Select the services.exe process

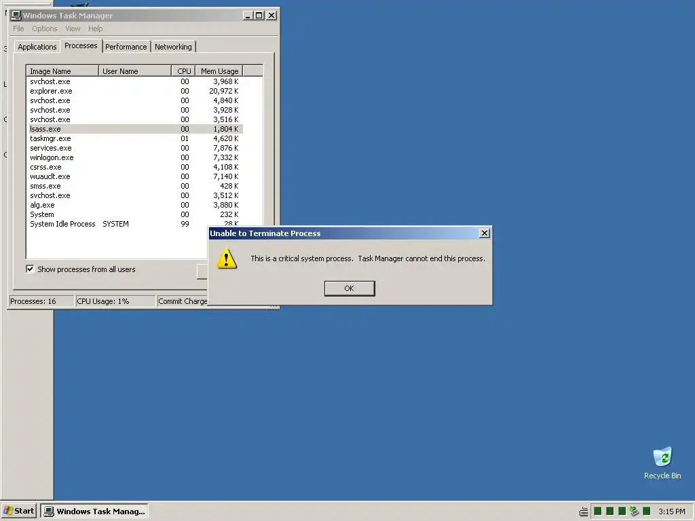tap(135, 148)
